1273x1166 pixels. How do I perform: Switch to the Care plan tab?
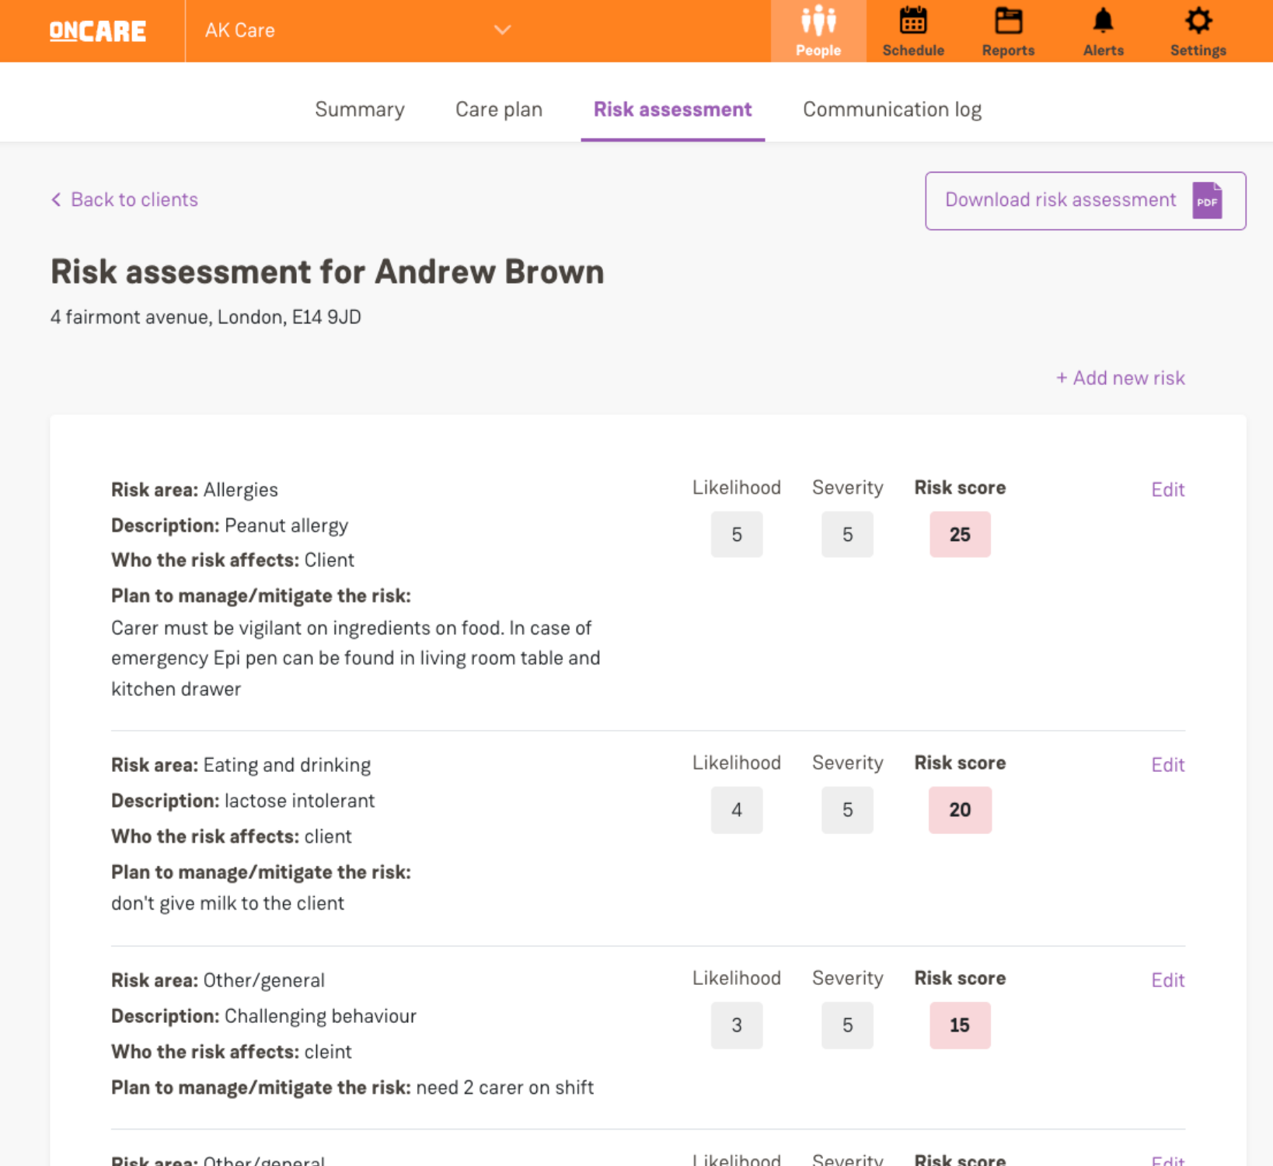coord(498,110)
